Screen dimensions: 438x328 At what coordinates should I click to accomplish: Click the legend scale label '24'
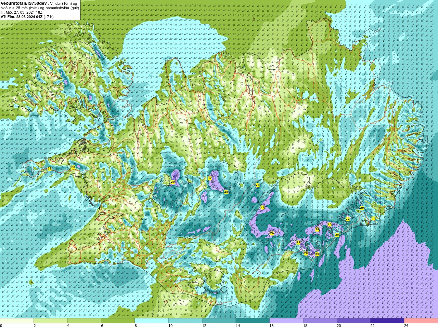(406, 326)
